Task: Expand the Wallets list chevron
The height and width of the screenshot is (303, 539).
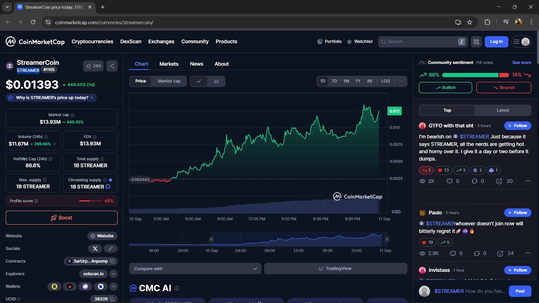Action: (x=113, y=287)
